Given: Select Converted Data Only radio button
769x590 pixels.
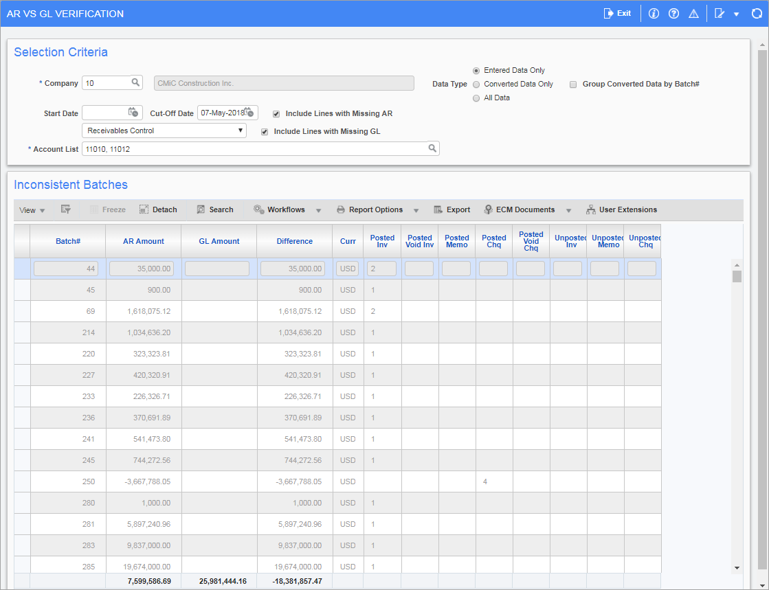Looking at the screenshot, I should point(476,84).
